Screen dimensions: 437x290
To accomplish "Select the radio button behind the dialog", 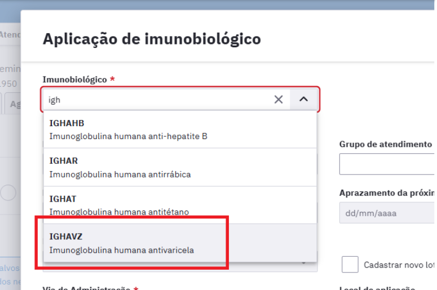I will click(x=8, y=193).
